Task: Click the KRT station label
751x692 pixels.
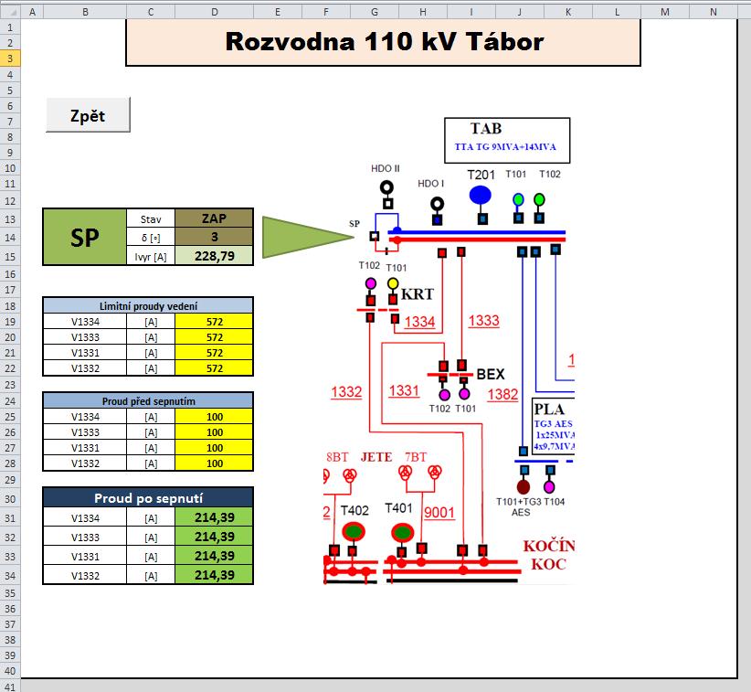Action: click(418, 293)
